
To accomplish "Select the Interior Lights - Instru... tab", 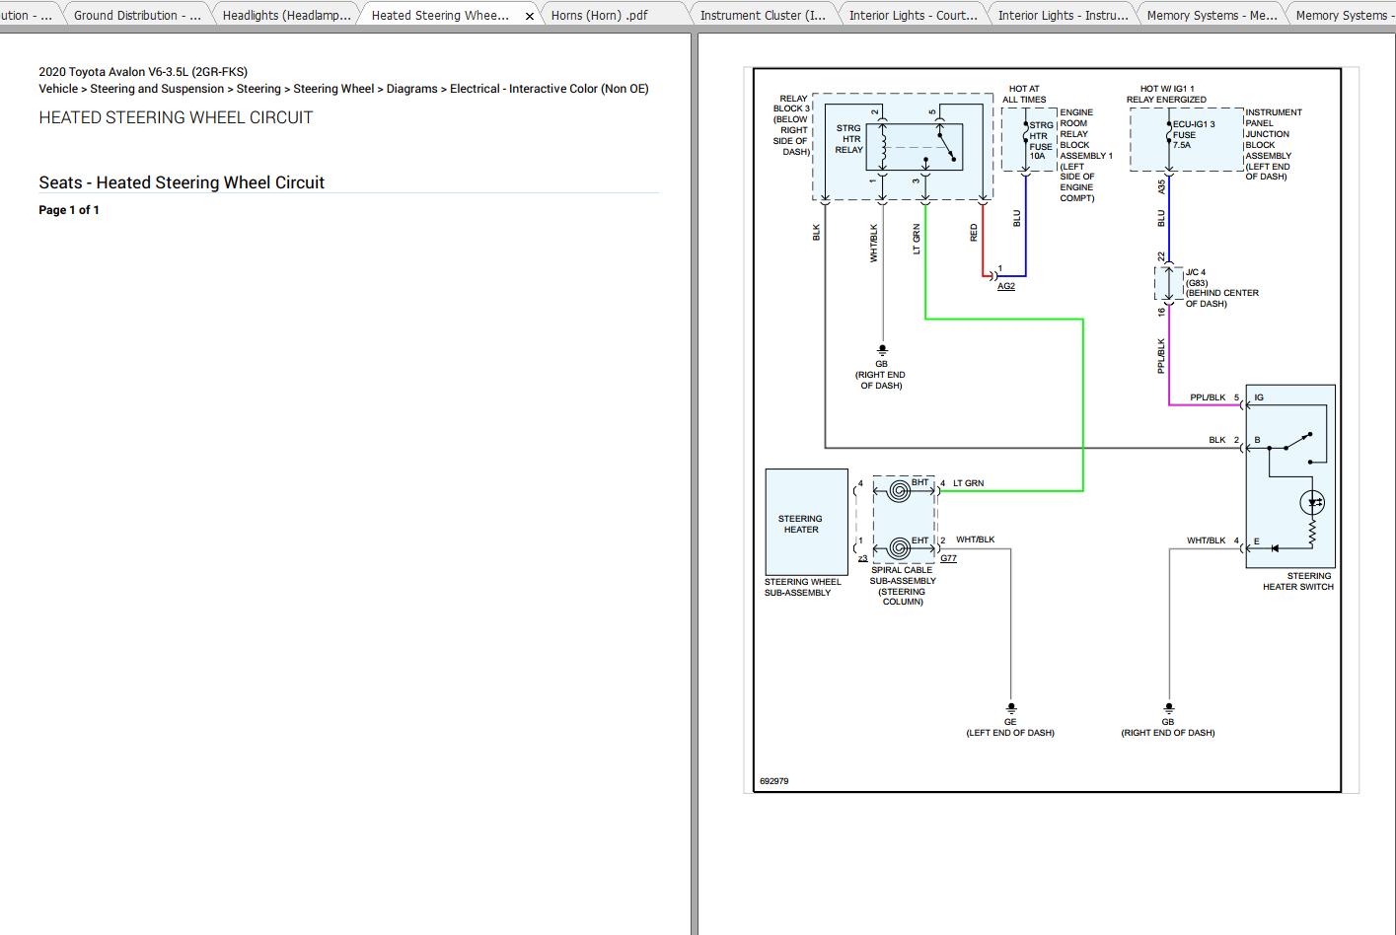I will click(x=1063, y=15).
